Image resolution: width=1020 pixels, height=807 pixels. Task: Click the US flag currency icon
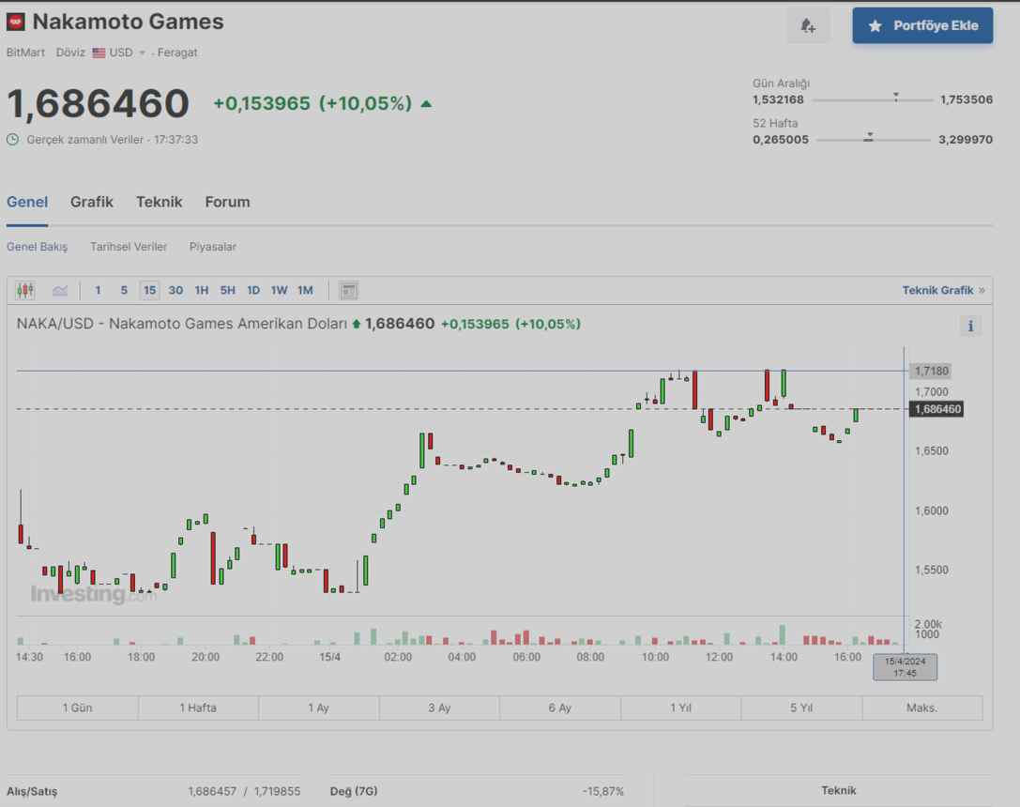[x=99, y=53]
